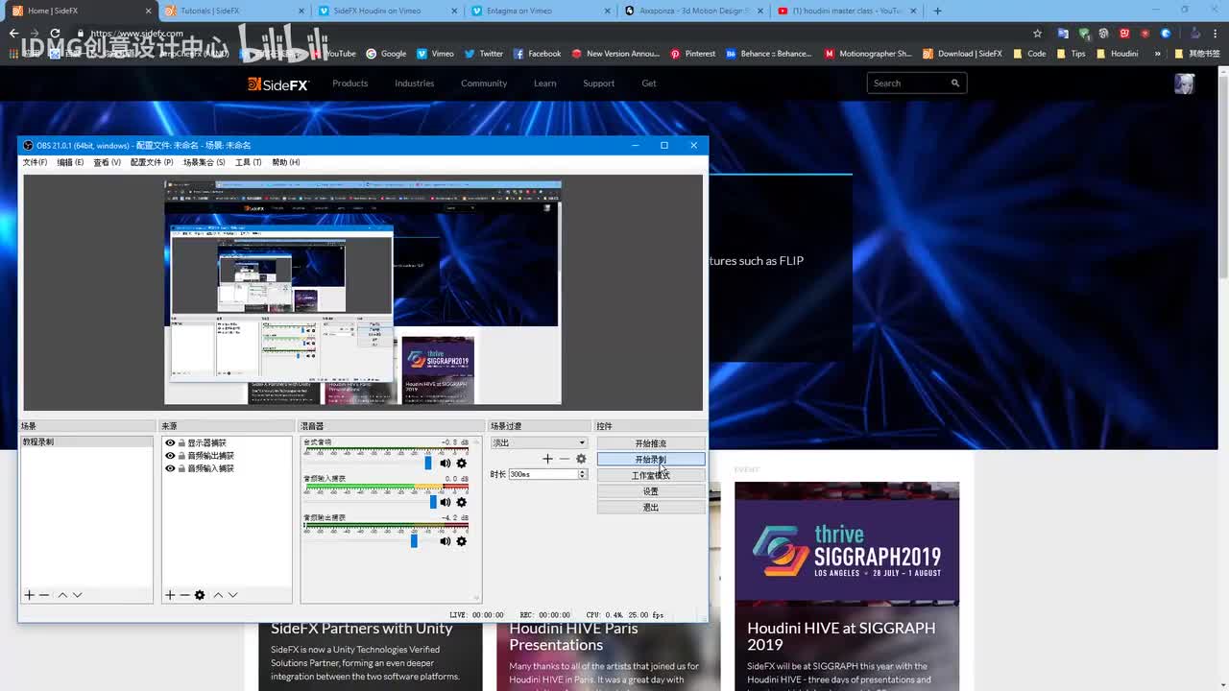The height and width of the screenshot is (691, 1229).
Task: Click 退出 button to exit OBS
Action: pos(651,507)
